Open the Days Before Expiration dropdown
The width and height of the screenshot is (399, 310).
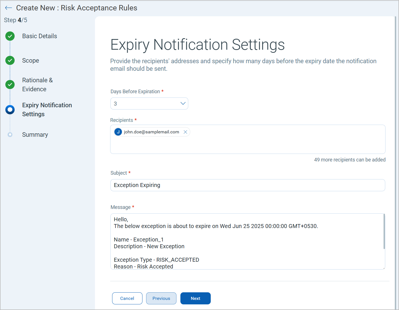click(x=183, y=103)
